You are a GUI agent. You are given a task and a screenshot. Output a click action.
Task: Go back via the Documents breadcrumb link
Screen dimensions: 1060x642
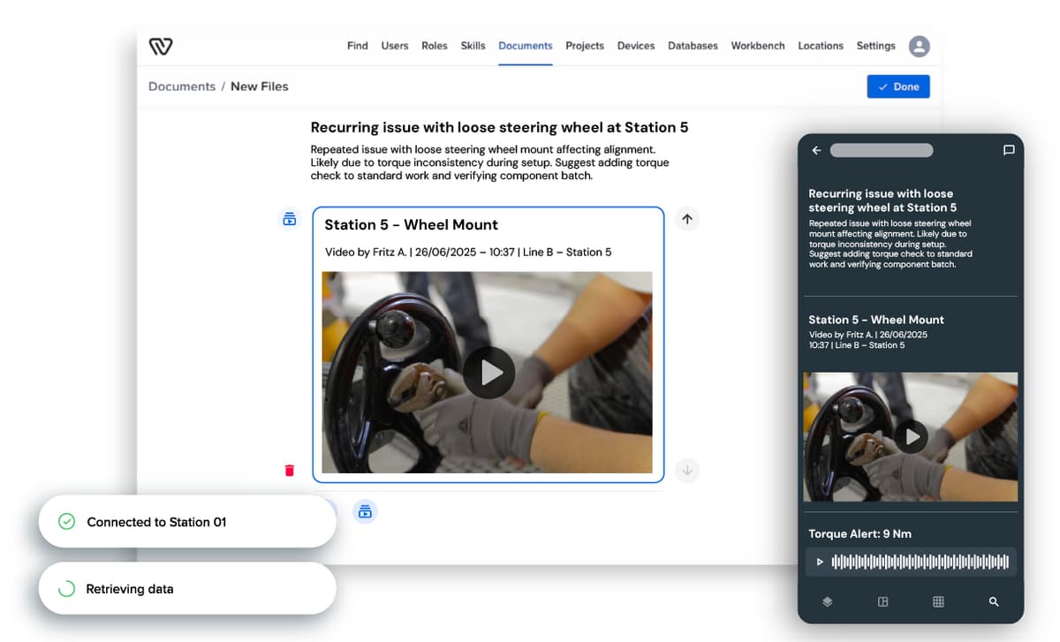(x=181, y=86)
